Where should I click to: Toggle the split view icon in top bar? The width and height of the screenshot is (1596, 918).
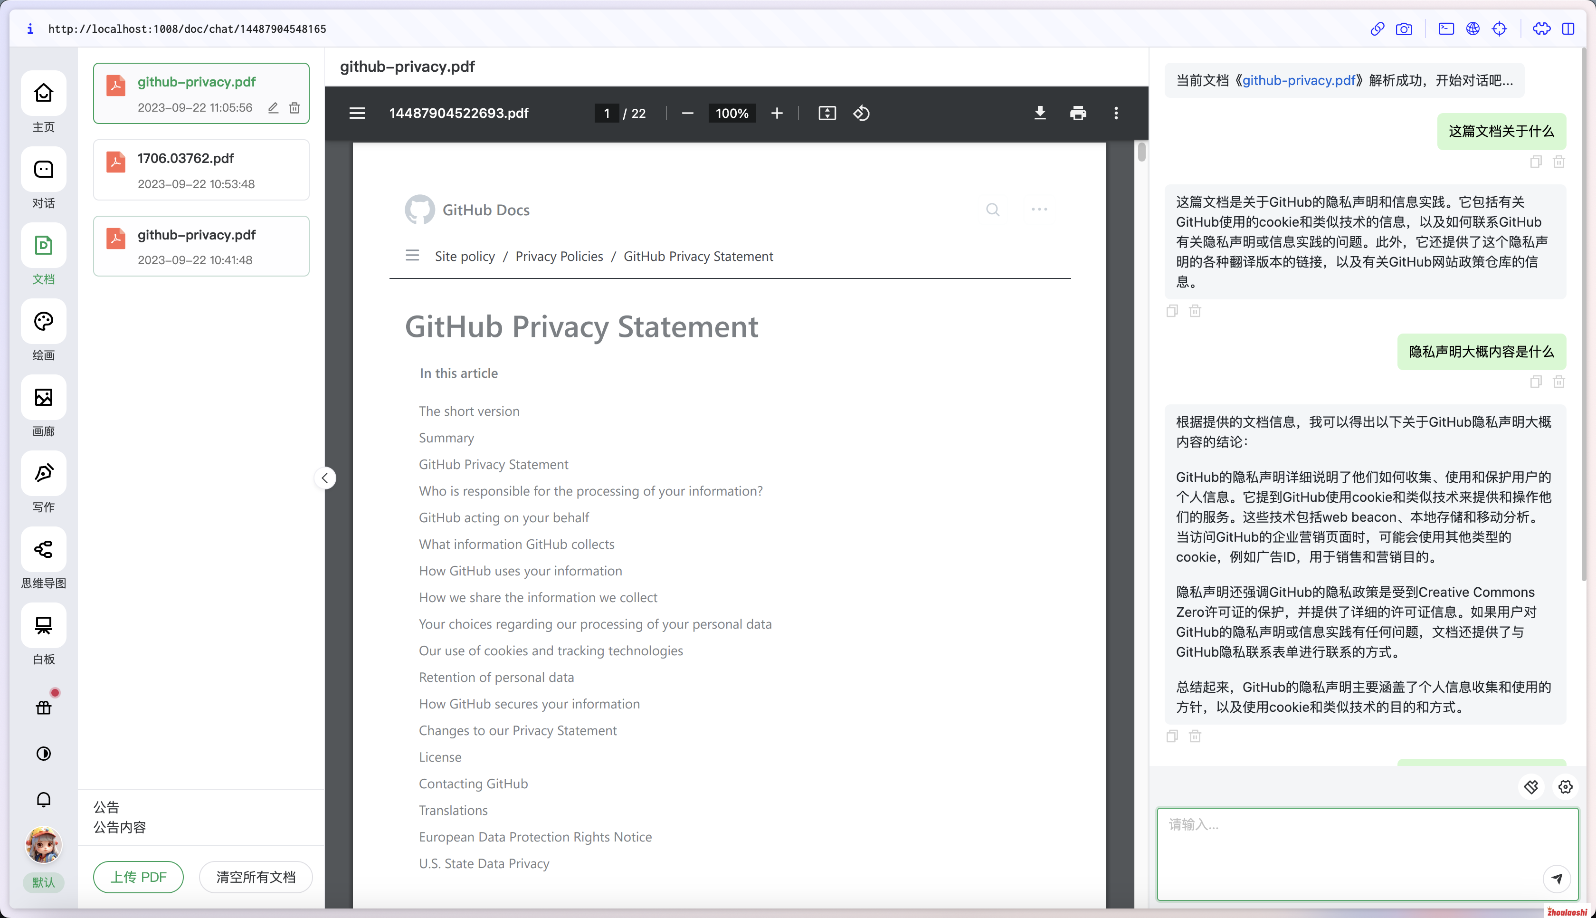(x=1568, y=29)
